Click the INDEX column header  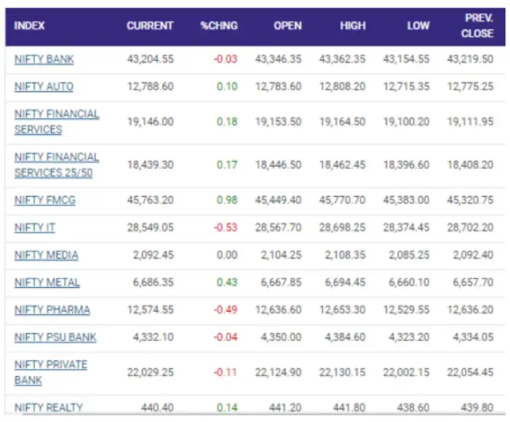(29, 26)
